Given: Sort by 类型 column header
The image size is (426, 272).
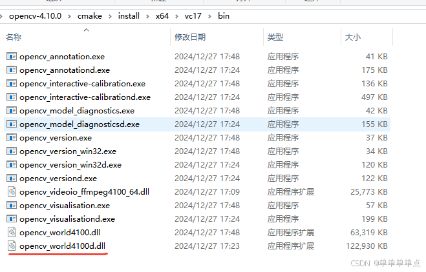Looking at the screenshot, I should pyautogui.click(x=275, y=37).
